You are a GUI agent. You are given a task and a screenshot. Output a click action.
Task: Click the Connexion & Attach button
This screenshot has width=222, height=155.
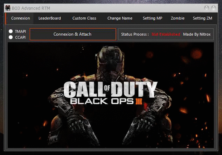[x=73, y=34]
